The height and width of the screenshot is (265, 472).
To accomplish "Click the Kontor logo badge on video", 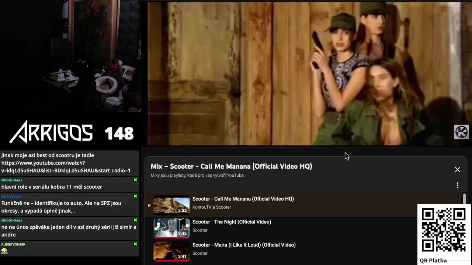I will (x=461, y=132).
